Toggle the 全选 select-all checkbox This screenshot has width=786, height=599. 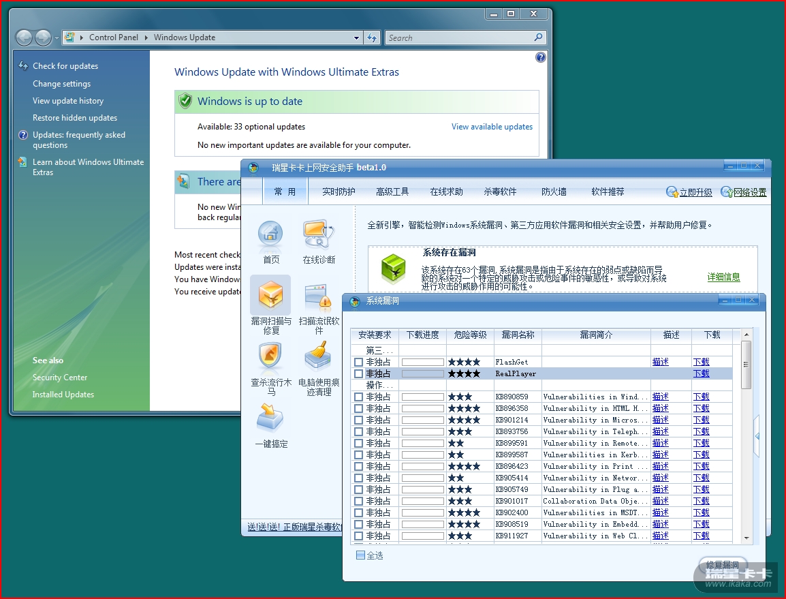(360, 555)
